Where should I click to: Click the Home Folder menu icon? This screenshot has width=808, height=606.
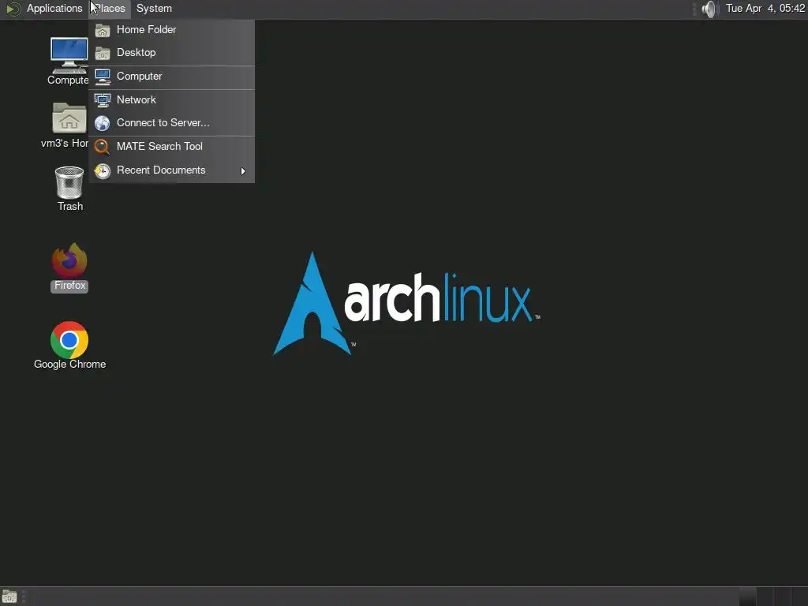(103, 31)
